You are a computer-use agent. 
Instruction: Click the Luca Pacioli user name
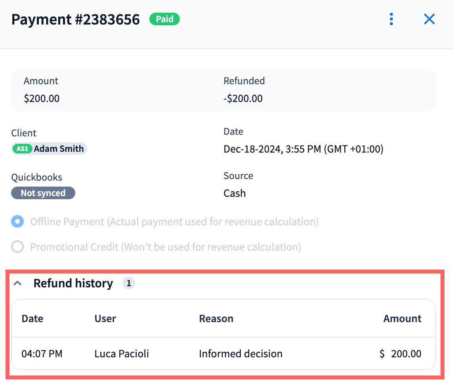coord(122,353)
